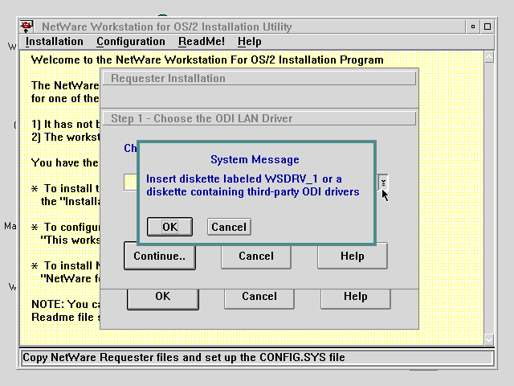Minimize the NetWare Installation Utility window

click(x=473, y=27)
